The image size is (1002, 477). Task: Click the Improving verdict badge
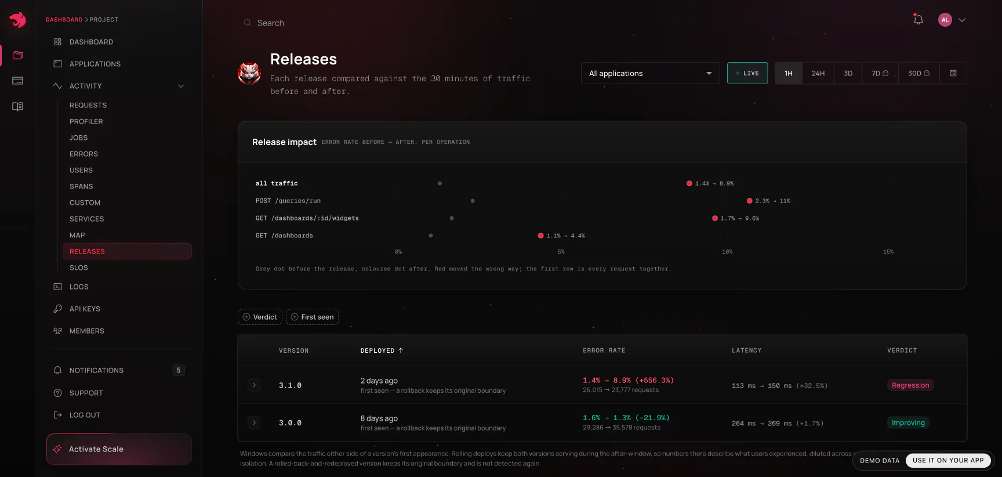click(908, 423)
